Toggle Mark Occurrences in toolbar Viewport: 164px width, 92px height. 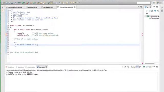pyautogui.click(x=51, y=3)
